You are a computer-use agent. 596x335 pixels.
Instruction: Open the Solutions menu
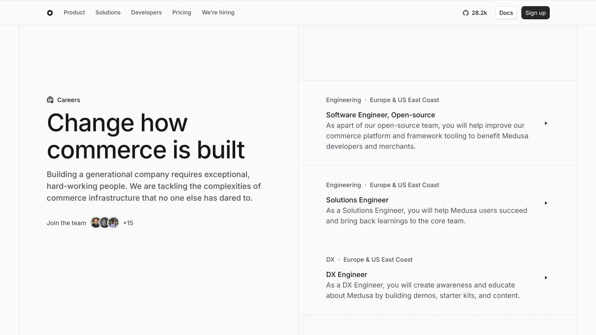108,13
